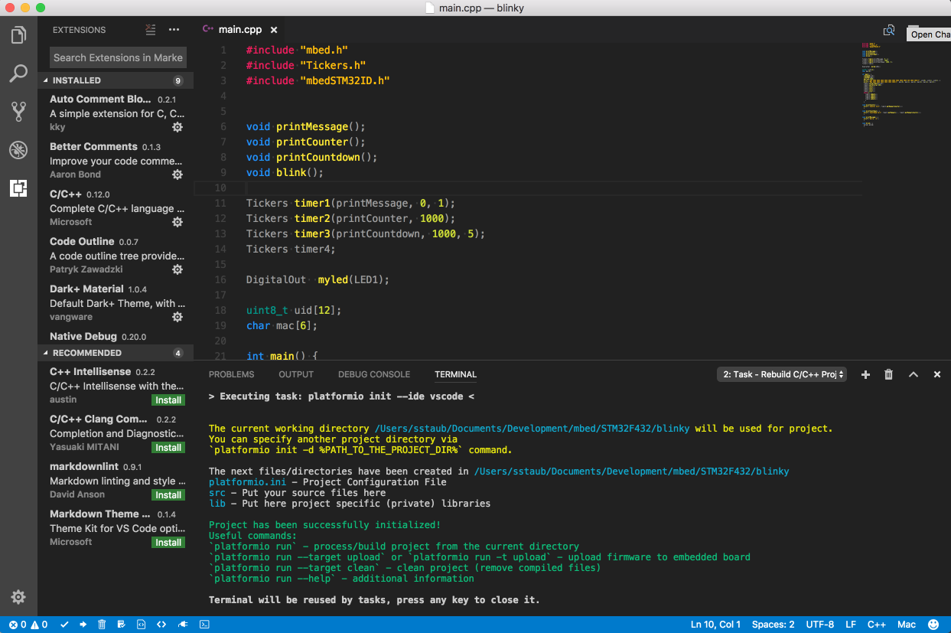Collapse the INSTALLED extensions section
Screen dimensions: 951x633
tap(115, 80)
